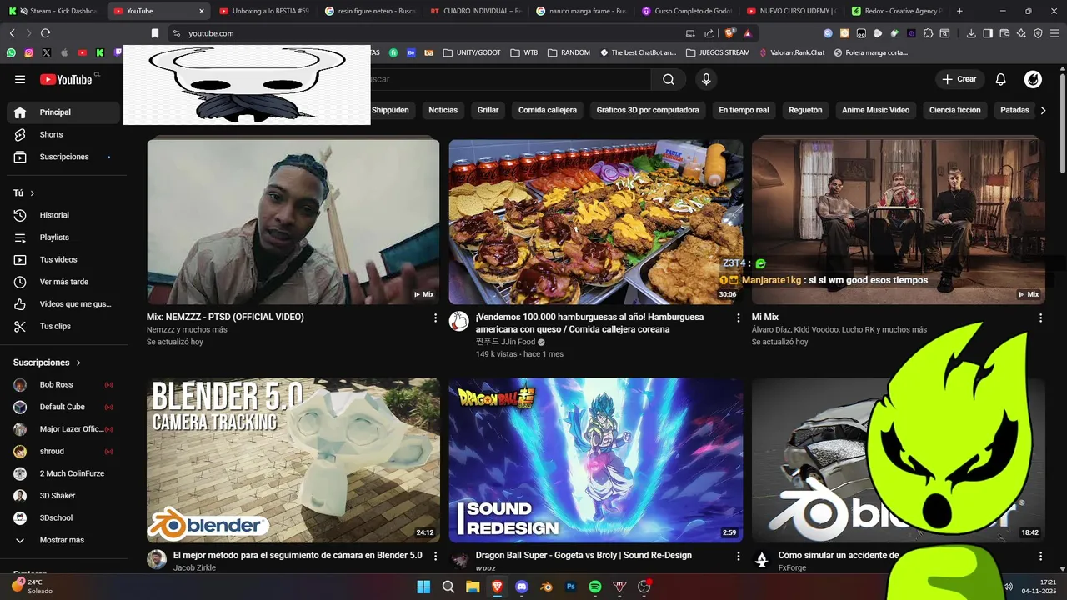This screenshot has height=600, width=1067.
Task: Select the Grillar filter chip
Action: click(x=488, y=110)
